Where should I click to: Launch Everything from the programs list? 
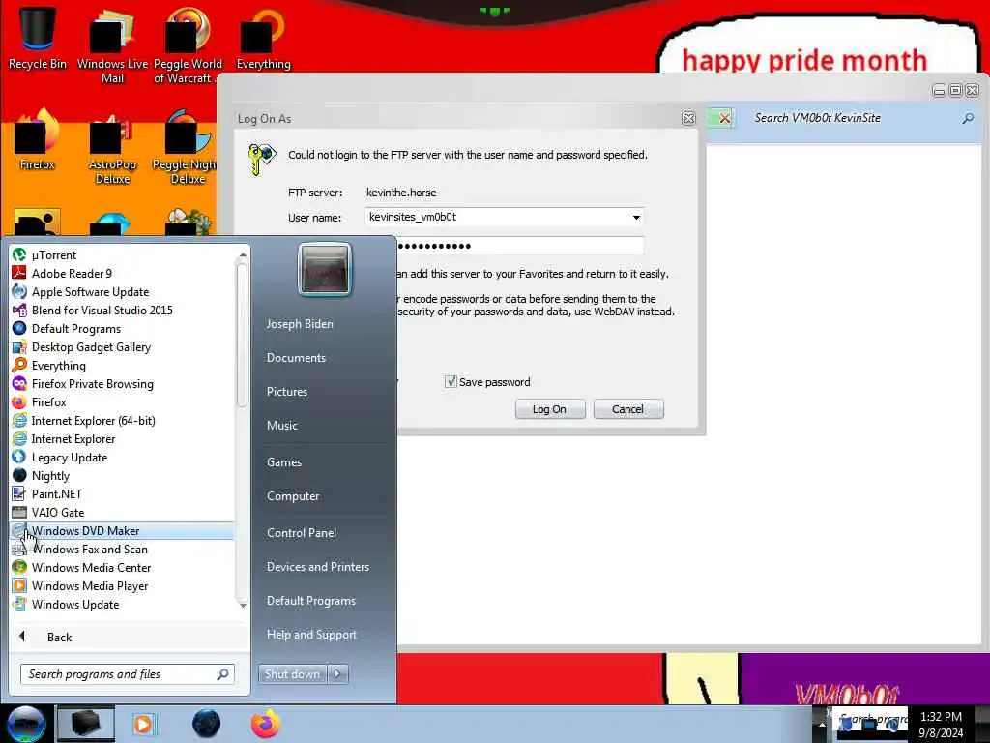point(122,365)
